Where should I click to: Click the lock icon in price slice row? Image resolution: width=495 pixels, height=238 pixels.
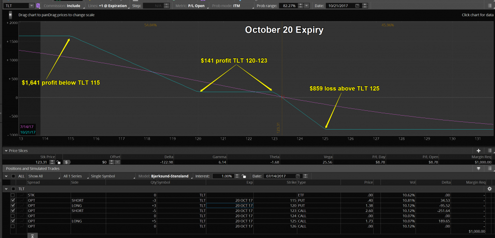pos(58,163)
